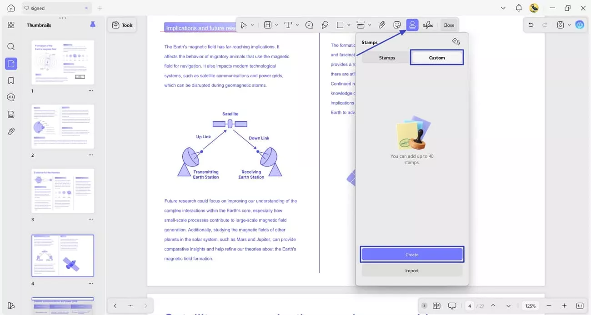Click the Import stamp button
This screenshot has height=315, width=591.
[412, 270]
